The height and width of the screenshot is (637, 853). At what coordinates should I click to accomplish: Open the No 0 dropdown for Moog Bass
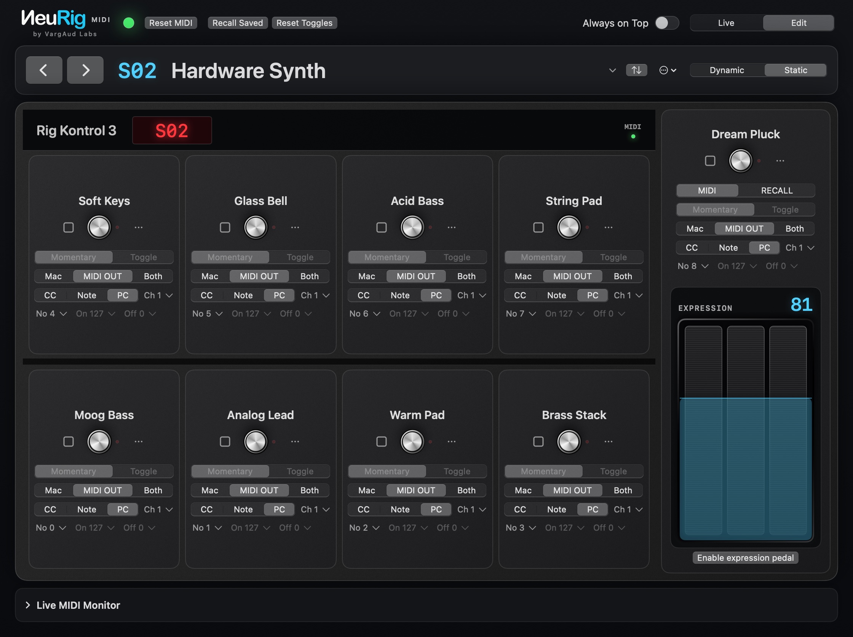pyautogui.click(x=51, y=528)
